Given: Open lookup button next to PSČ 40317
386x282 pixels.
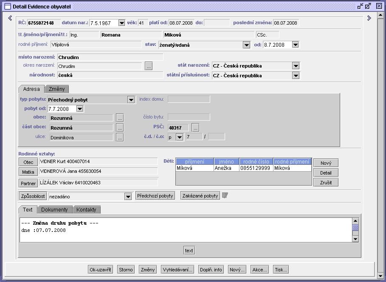Looking at the screenshot, I should (195, 127).
